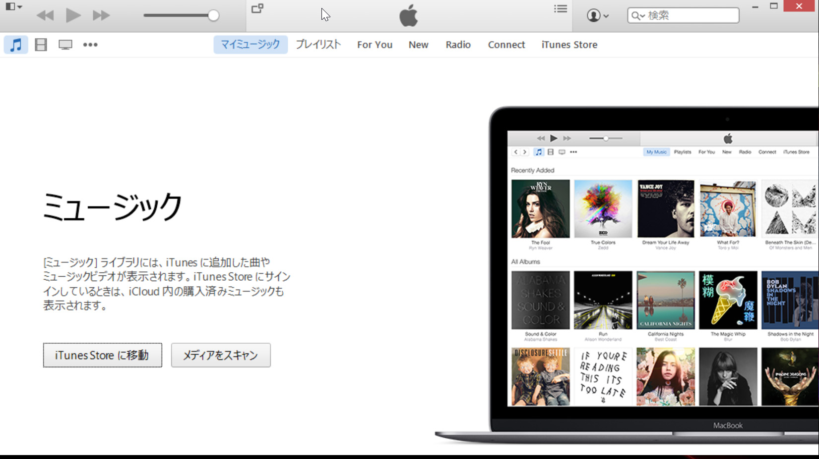Open the For You tab

375,45
